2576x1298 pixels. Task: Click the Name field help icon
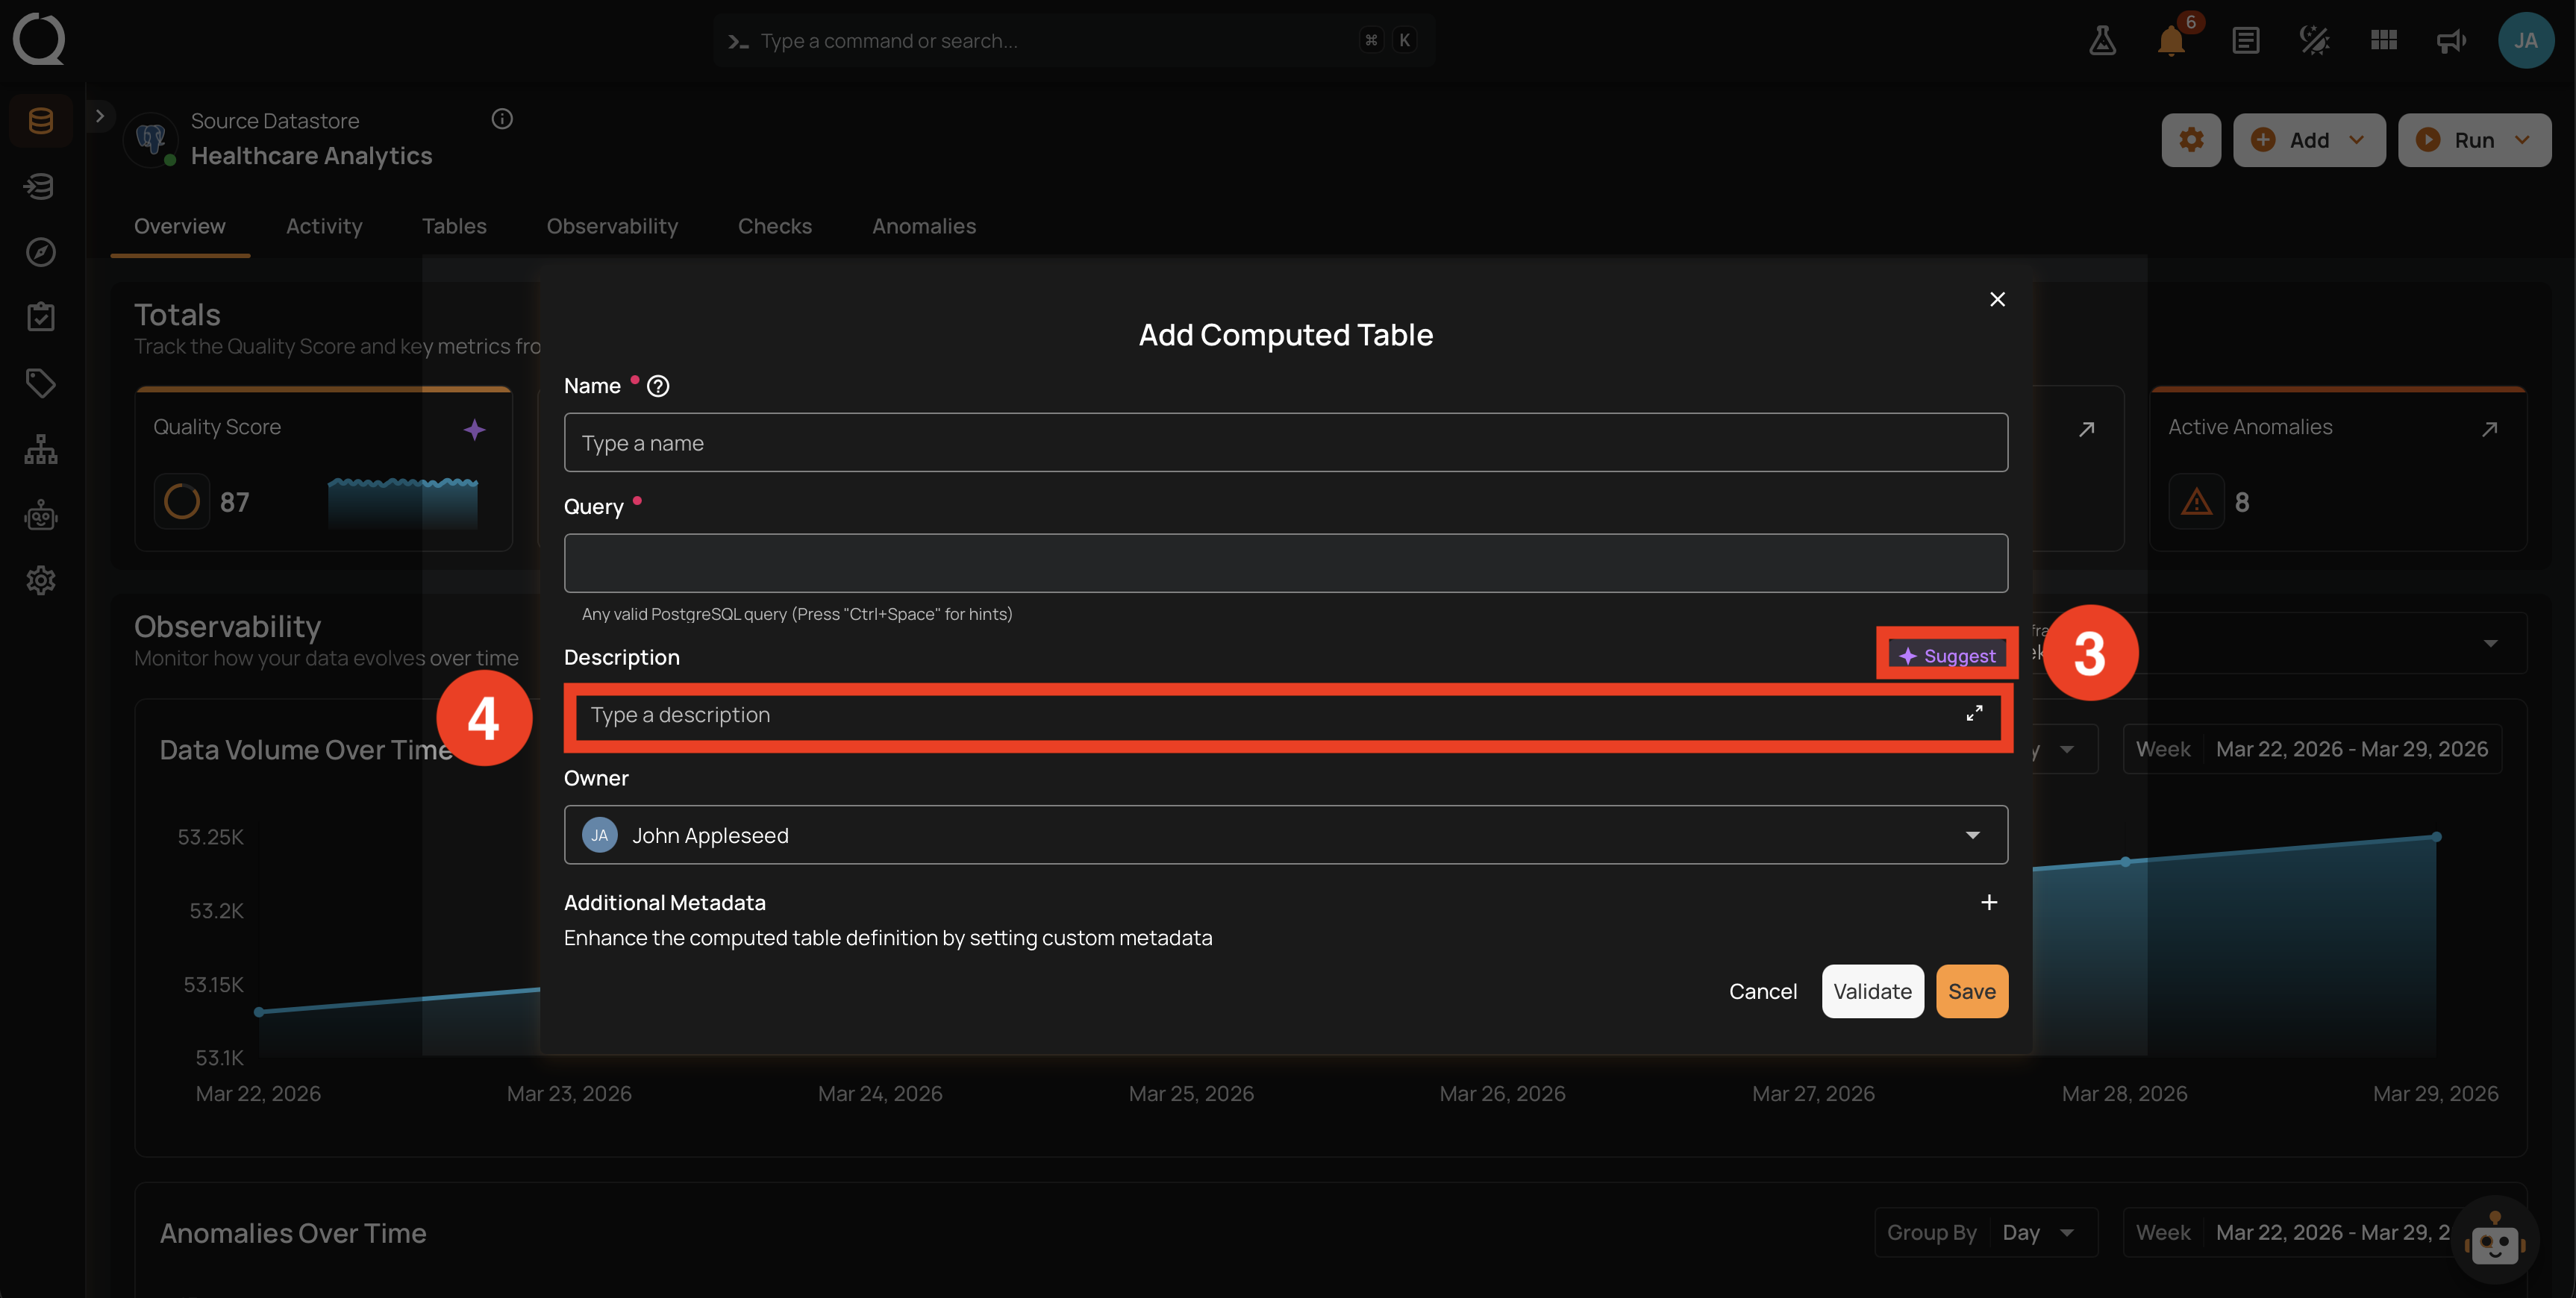[x=658, y=386]
